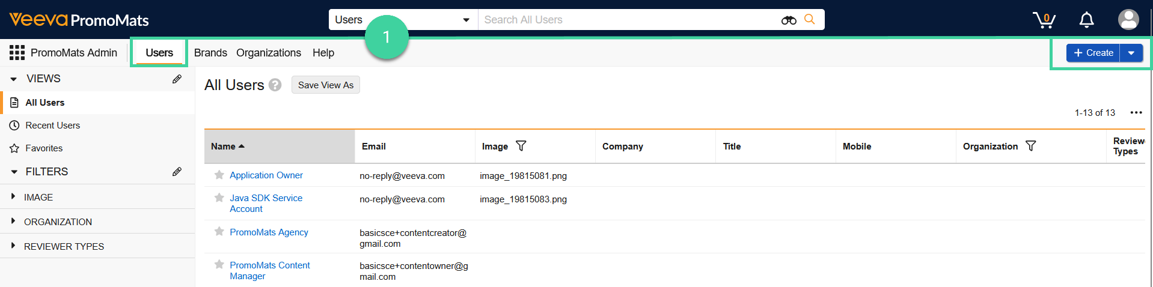Open the shopping cart icon
This screenshot has width=1153, height=287.
[1044, 20]
